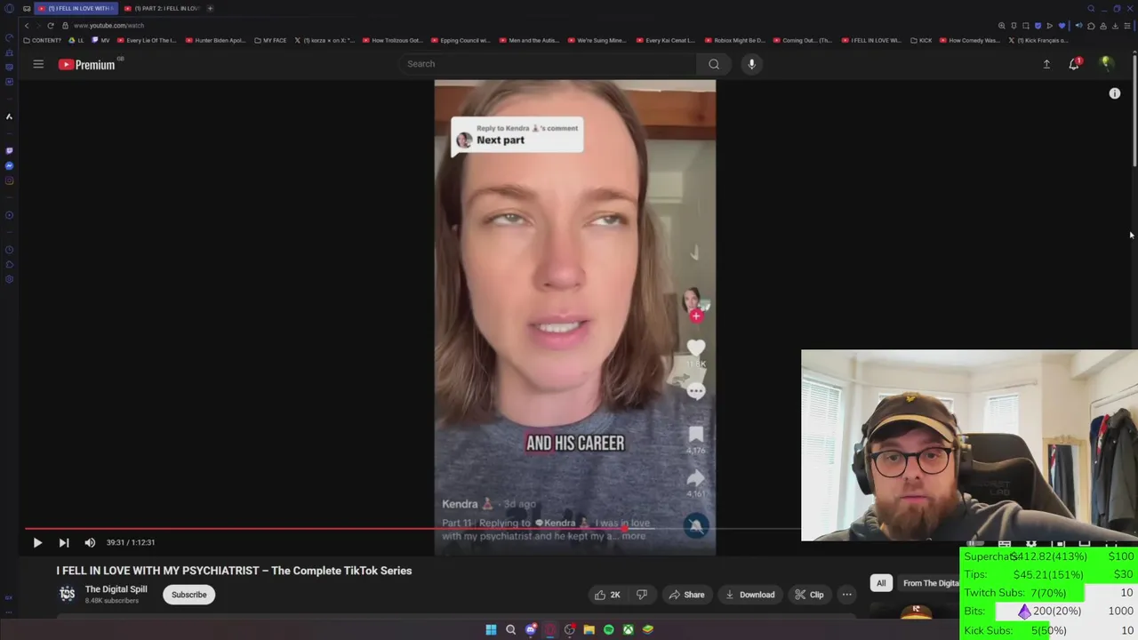
Task: Dislike the video
Action: pyautogui.click(x=642, y=595)
